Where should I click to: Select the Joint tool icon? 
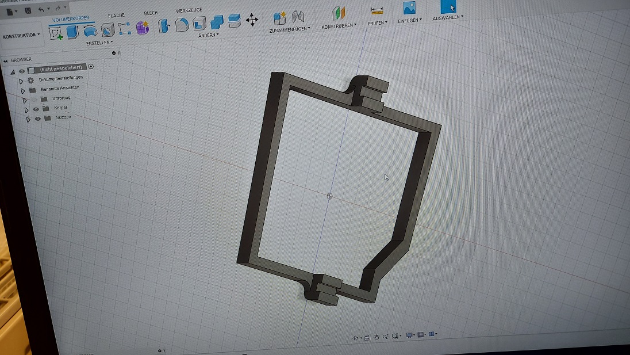coord(298,16)
